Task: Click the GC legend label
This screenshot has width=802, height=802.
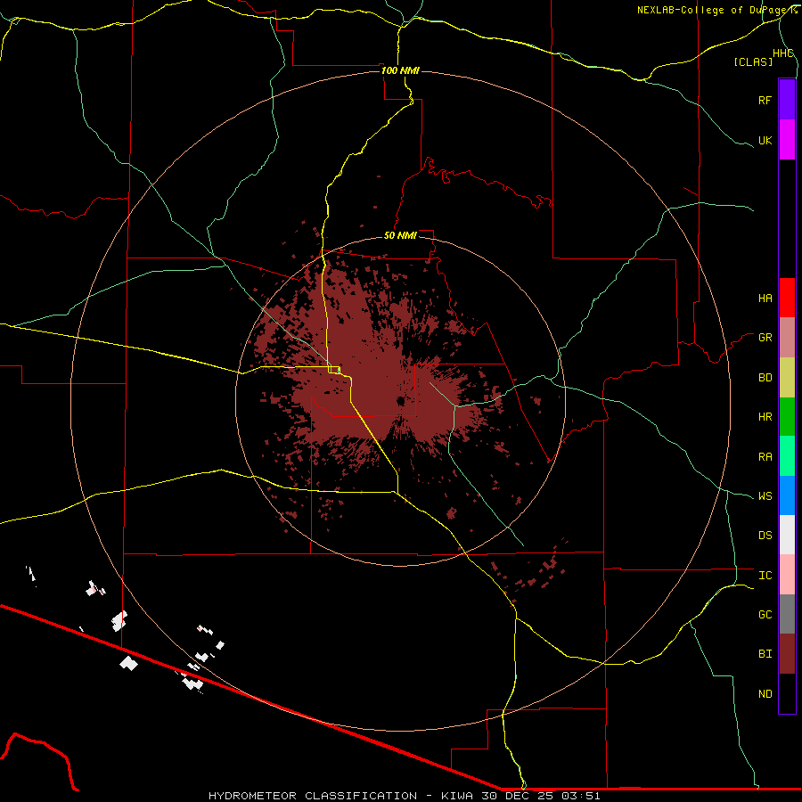Action: [x=765, y=615]
